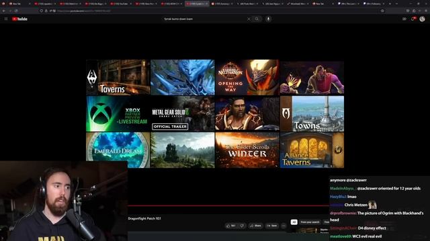Open the purple troll character video thumbnail
The image size is (430, 241).
tap(312, 78)
